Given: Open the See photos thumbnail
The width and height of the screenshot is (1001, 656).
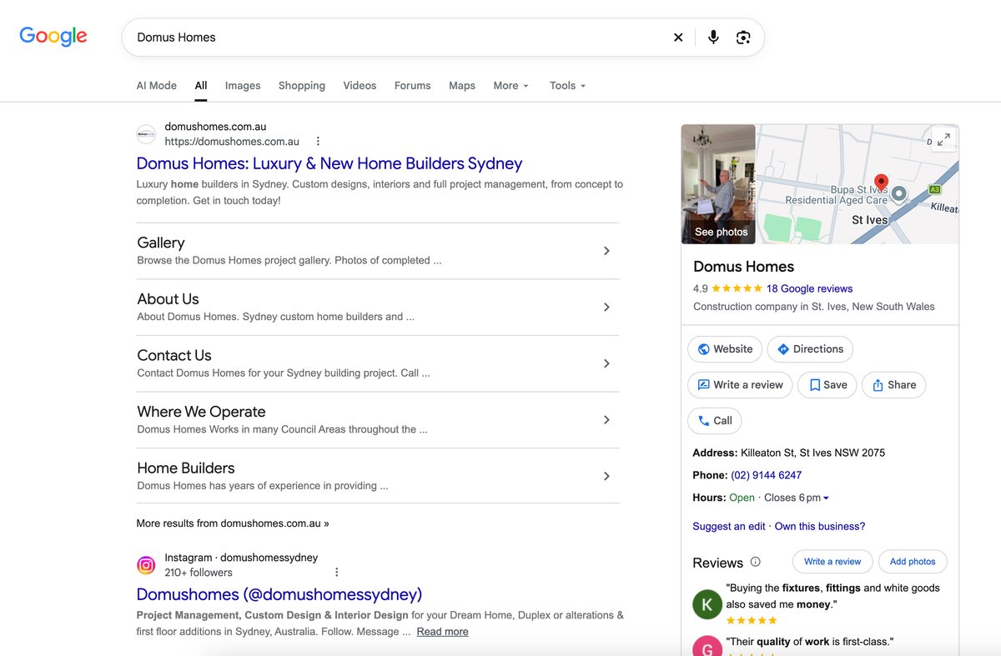Looking at the screenshot, I should click(x=718, y=184).
